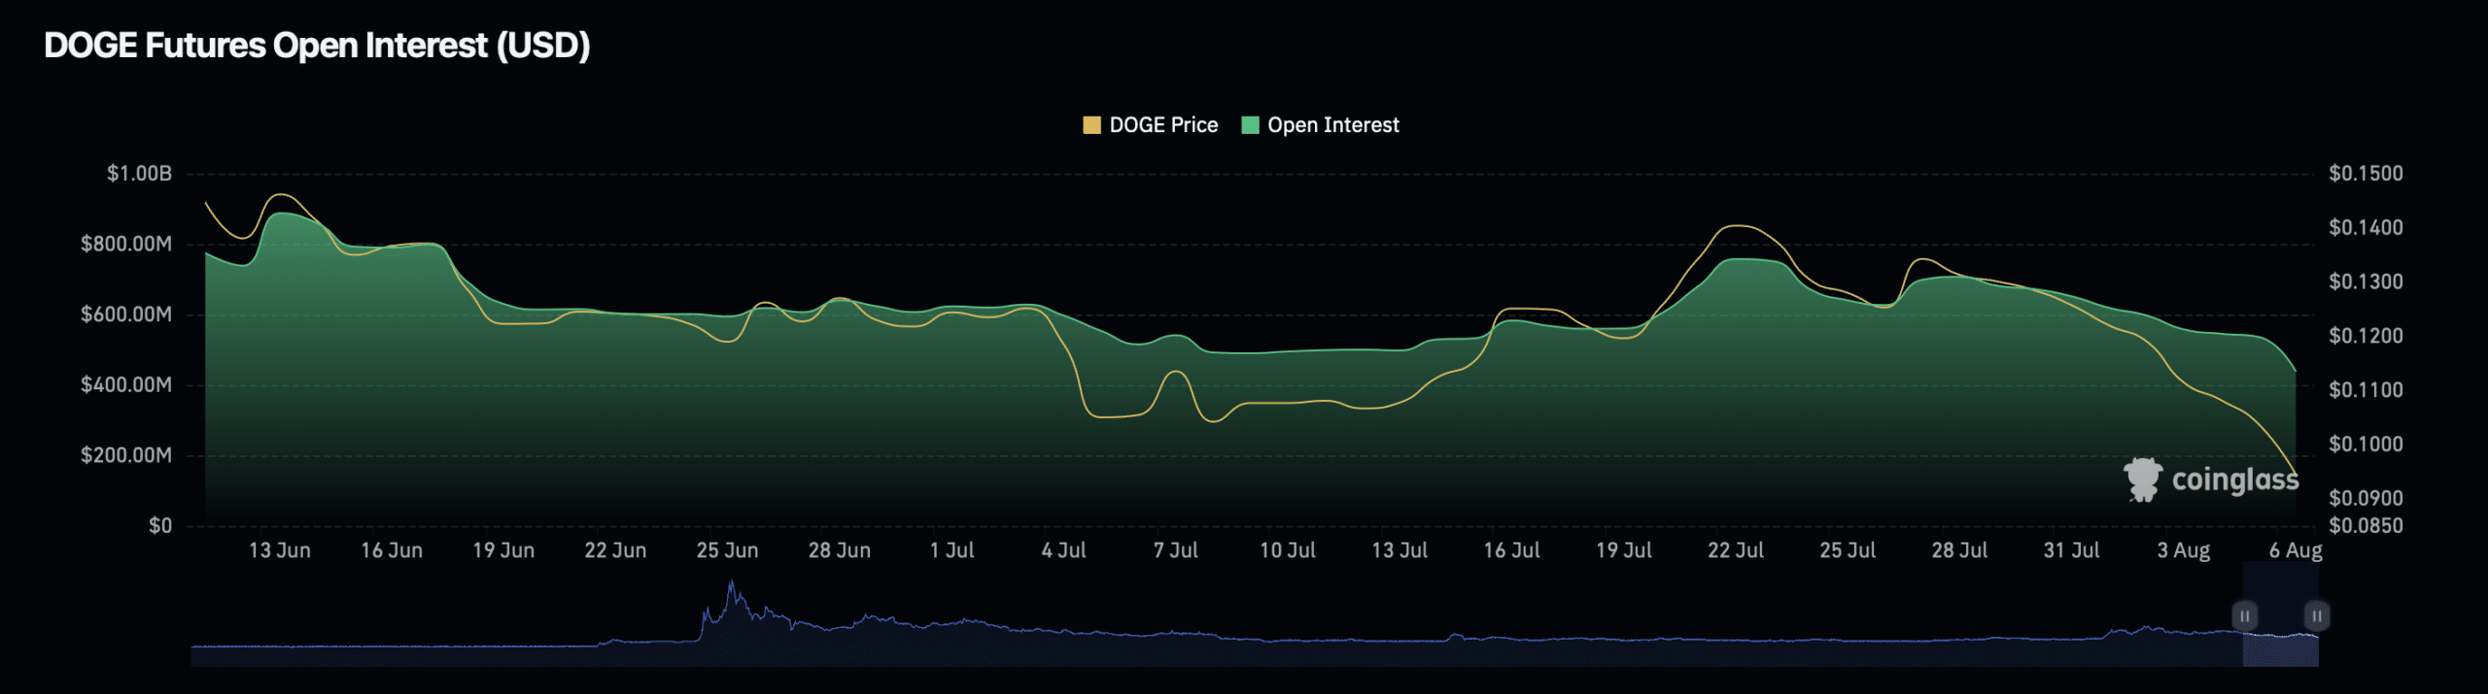Click the 4 Jul date label
Image resolution: width=2488 pixels, height=694 pixels.
pos(1063,550)
